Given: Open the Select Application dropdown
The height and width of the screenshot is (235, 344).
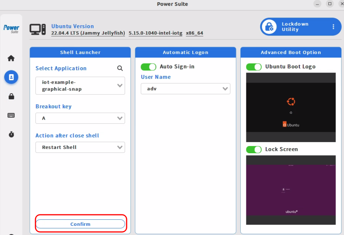Looking at the screenshot, I should [80, 86].
